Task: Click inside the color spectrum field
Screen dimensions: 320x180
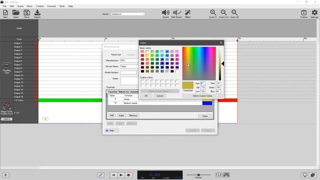Action: pos(199,63)
